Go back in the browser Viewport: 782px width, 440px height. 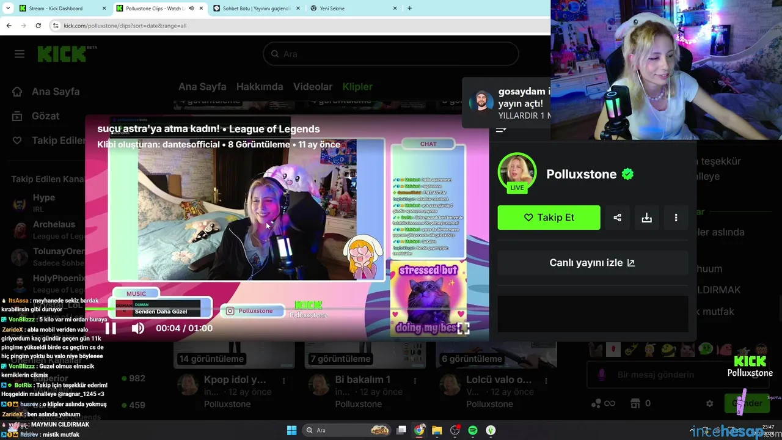[x=9, y=26]
